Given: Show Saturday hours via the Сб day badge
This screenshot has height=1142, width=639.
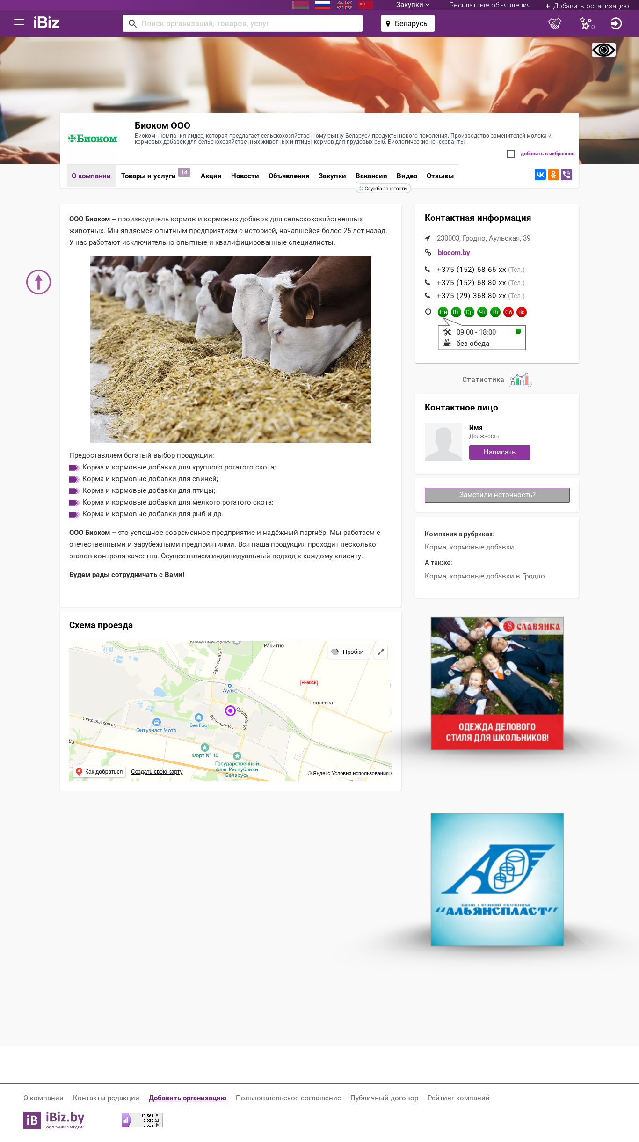Looking at the screenshot, I should (508, 312).
